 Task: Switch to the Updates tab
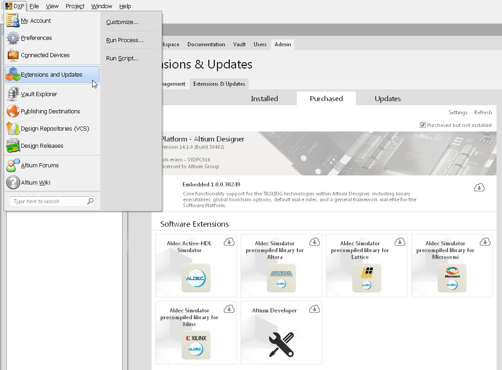point(388,98)
